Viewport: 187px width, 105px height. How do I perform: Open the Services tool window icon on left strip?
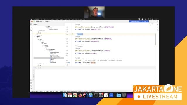(31, 83)
